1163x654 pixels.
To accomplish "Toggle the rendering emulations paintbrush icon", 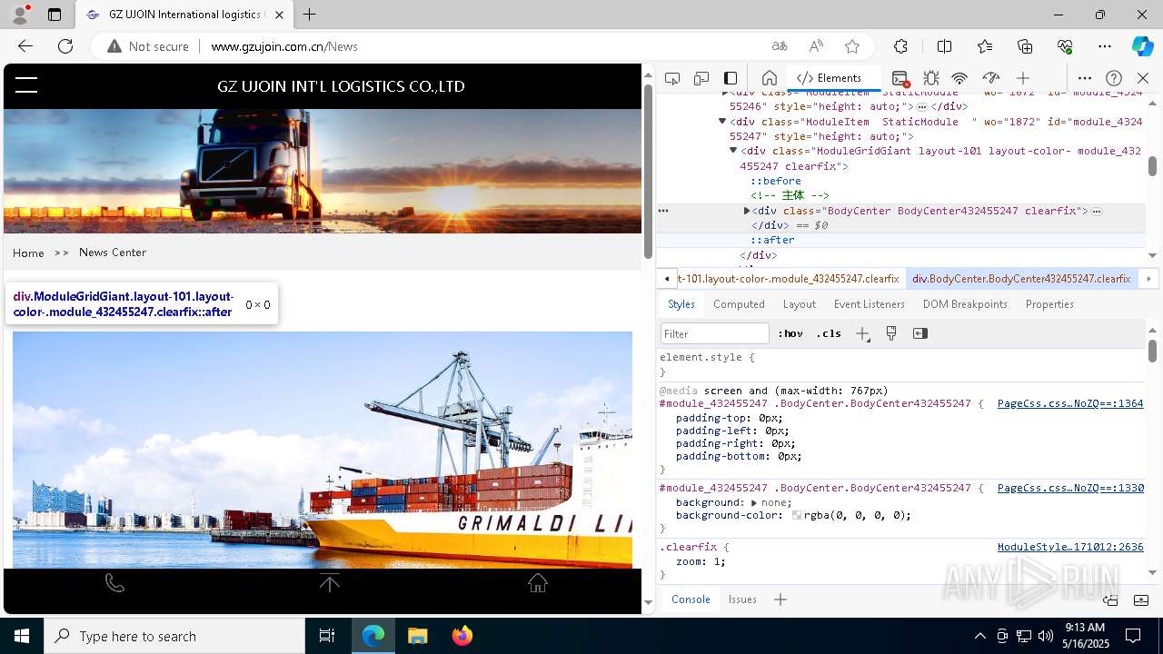I will click(891, 333).
